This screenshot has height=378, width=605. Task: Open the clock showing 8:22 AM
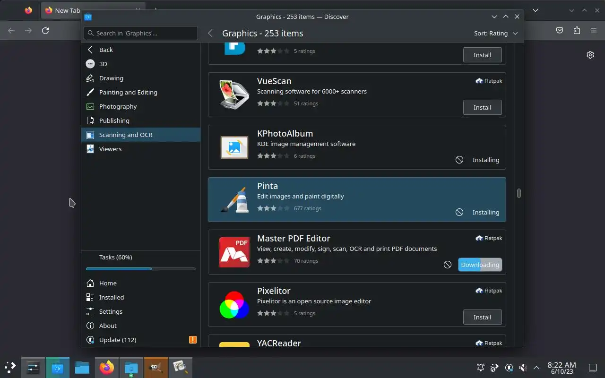pos(562,368)
